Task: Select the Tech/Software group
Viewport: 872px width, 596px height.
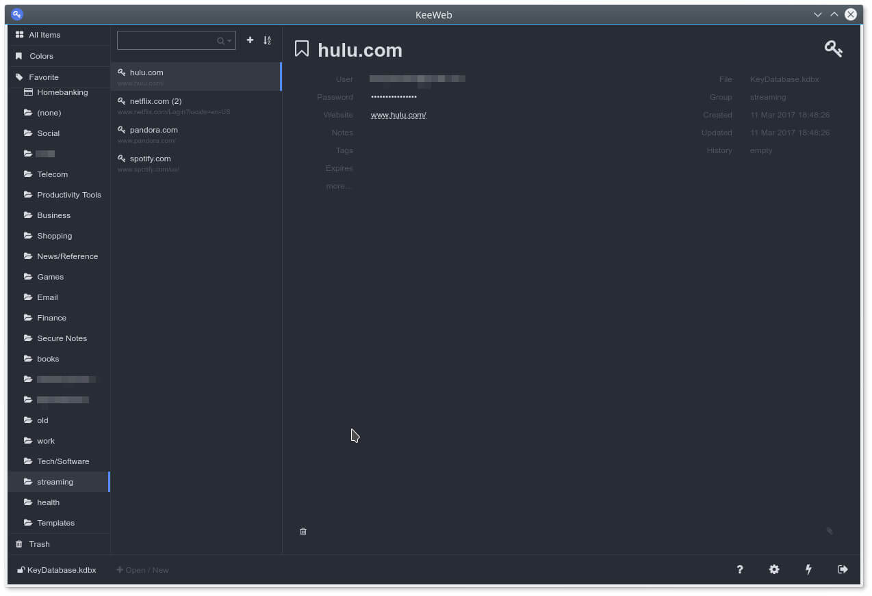Action: click(59, 461)
